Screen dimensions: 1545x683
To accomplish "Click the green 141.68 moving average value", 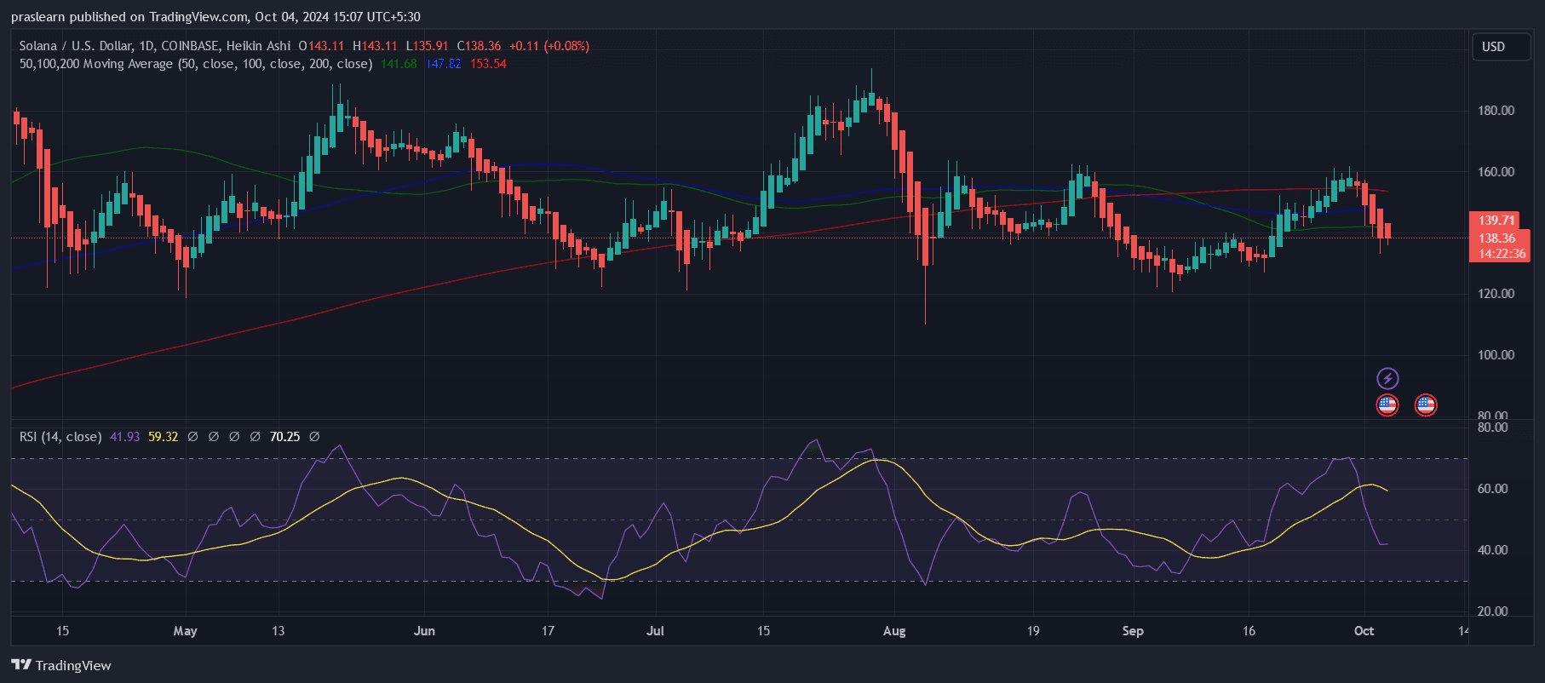I will point(399,64).
